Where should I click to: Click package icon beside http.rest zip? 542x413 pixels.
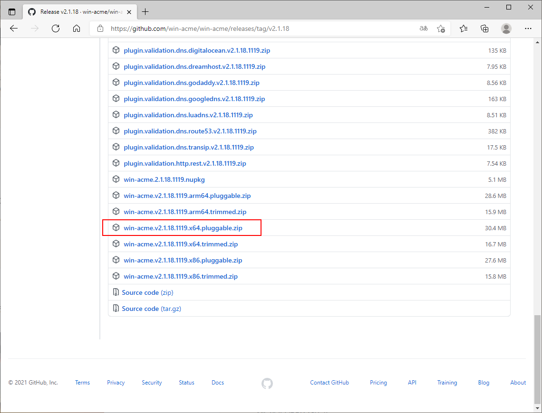(x=116, y=163)
